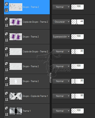
Task: Open the Oscurecer blend mode dropdown
Action: [61, 22]
